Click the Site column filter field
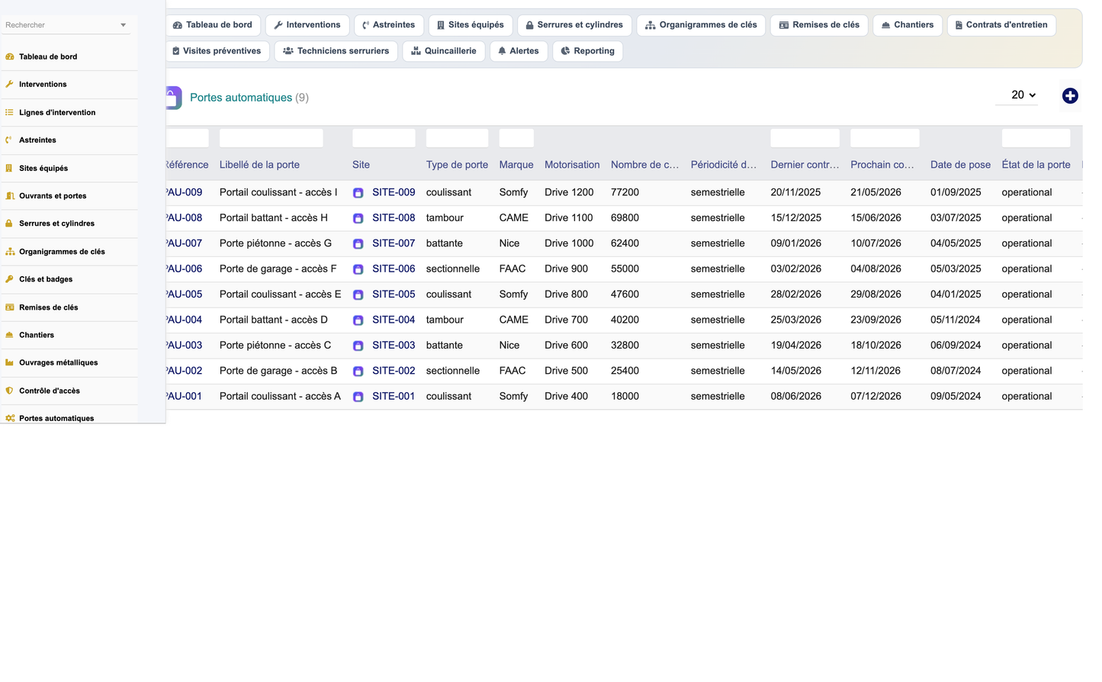This screenshot has height=682, width=1102. click(x=384, y=138)
